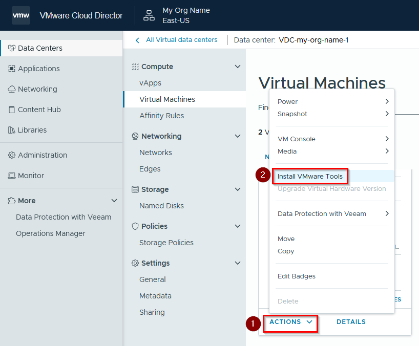Click the back arrow beside All Virtual data centers
This screenshot has height=346, width=419.
137,40
